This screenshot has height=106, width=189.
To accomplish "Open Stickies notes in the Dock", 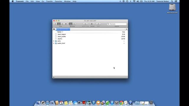I will 66,103.
